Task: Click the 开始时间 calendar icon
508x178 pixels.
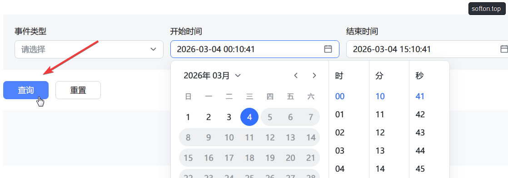Action: 328,49
